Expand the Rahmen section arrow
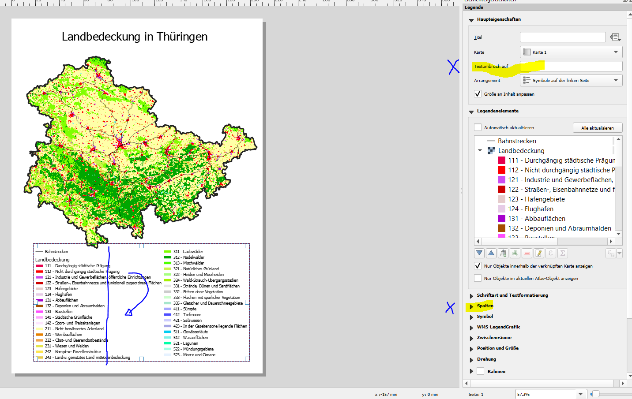 pyautogui.click(x=471, y=371)
